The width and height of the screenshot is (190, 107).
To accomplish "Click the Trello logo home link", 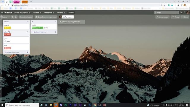I will click(x=8, y=12).
